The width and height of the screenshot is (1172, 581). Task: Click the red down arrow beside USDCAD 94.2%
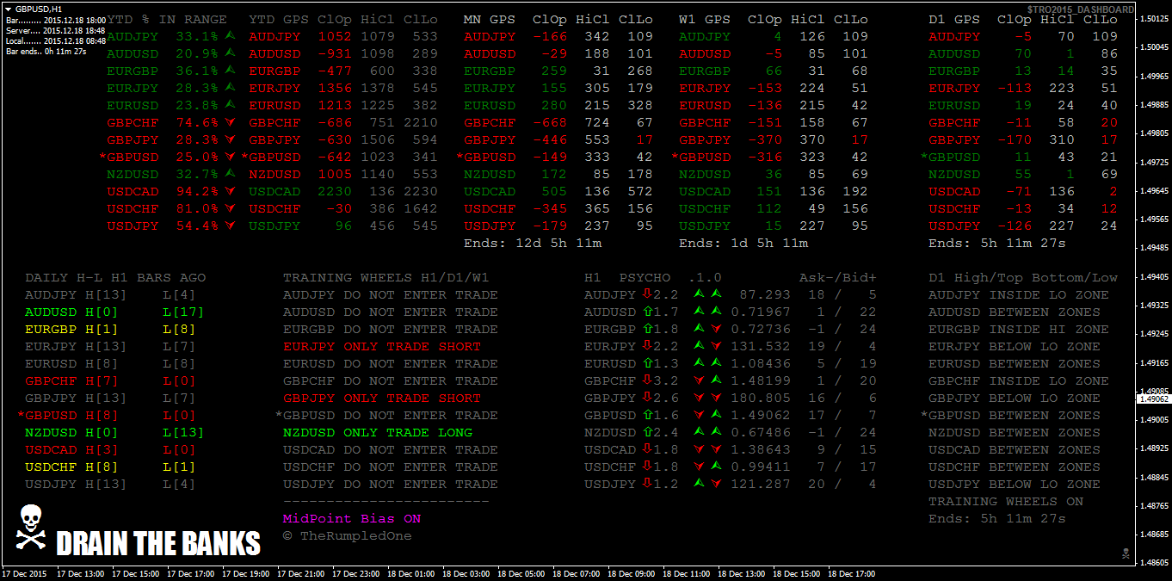tap(230, 192)
